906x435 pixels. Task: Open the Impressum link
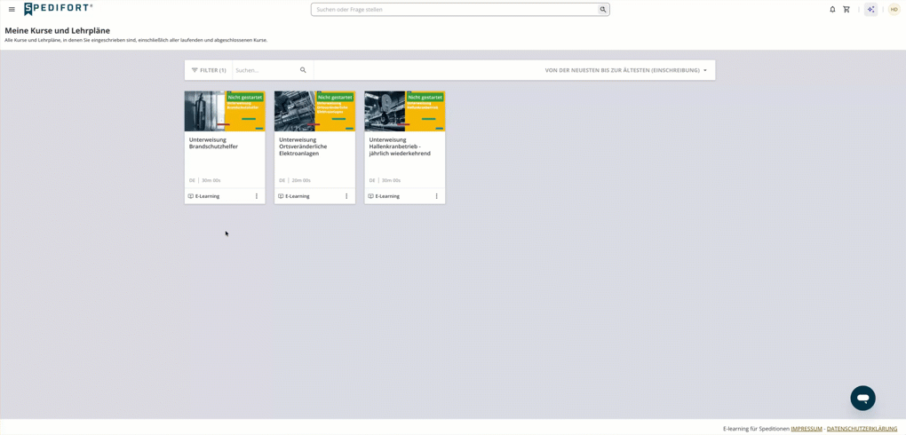point(807,429)
